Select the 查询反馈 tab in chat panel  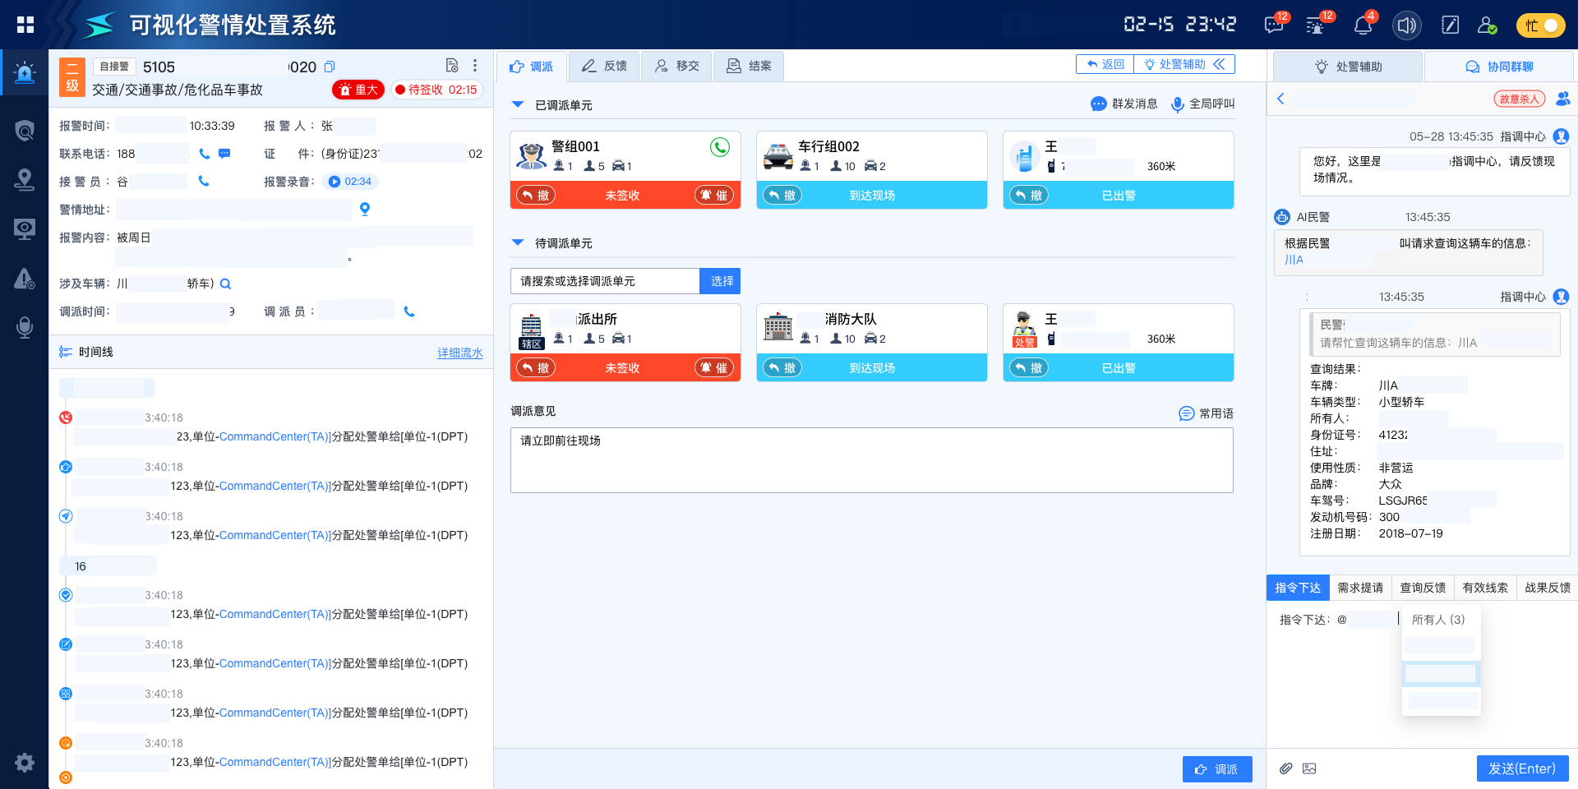[x=1423, y=588]
